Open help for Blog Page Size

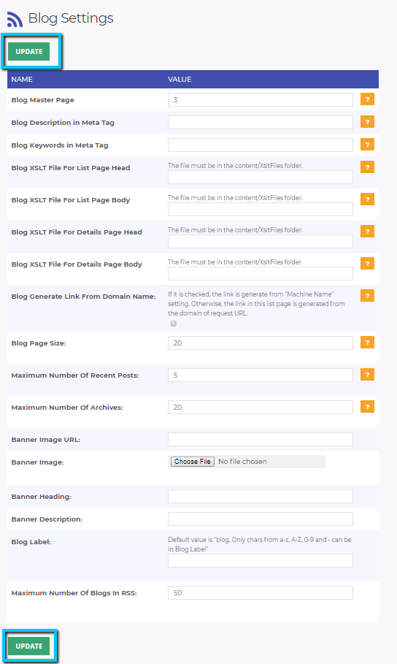[x=367, y=343]
